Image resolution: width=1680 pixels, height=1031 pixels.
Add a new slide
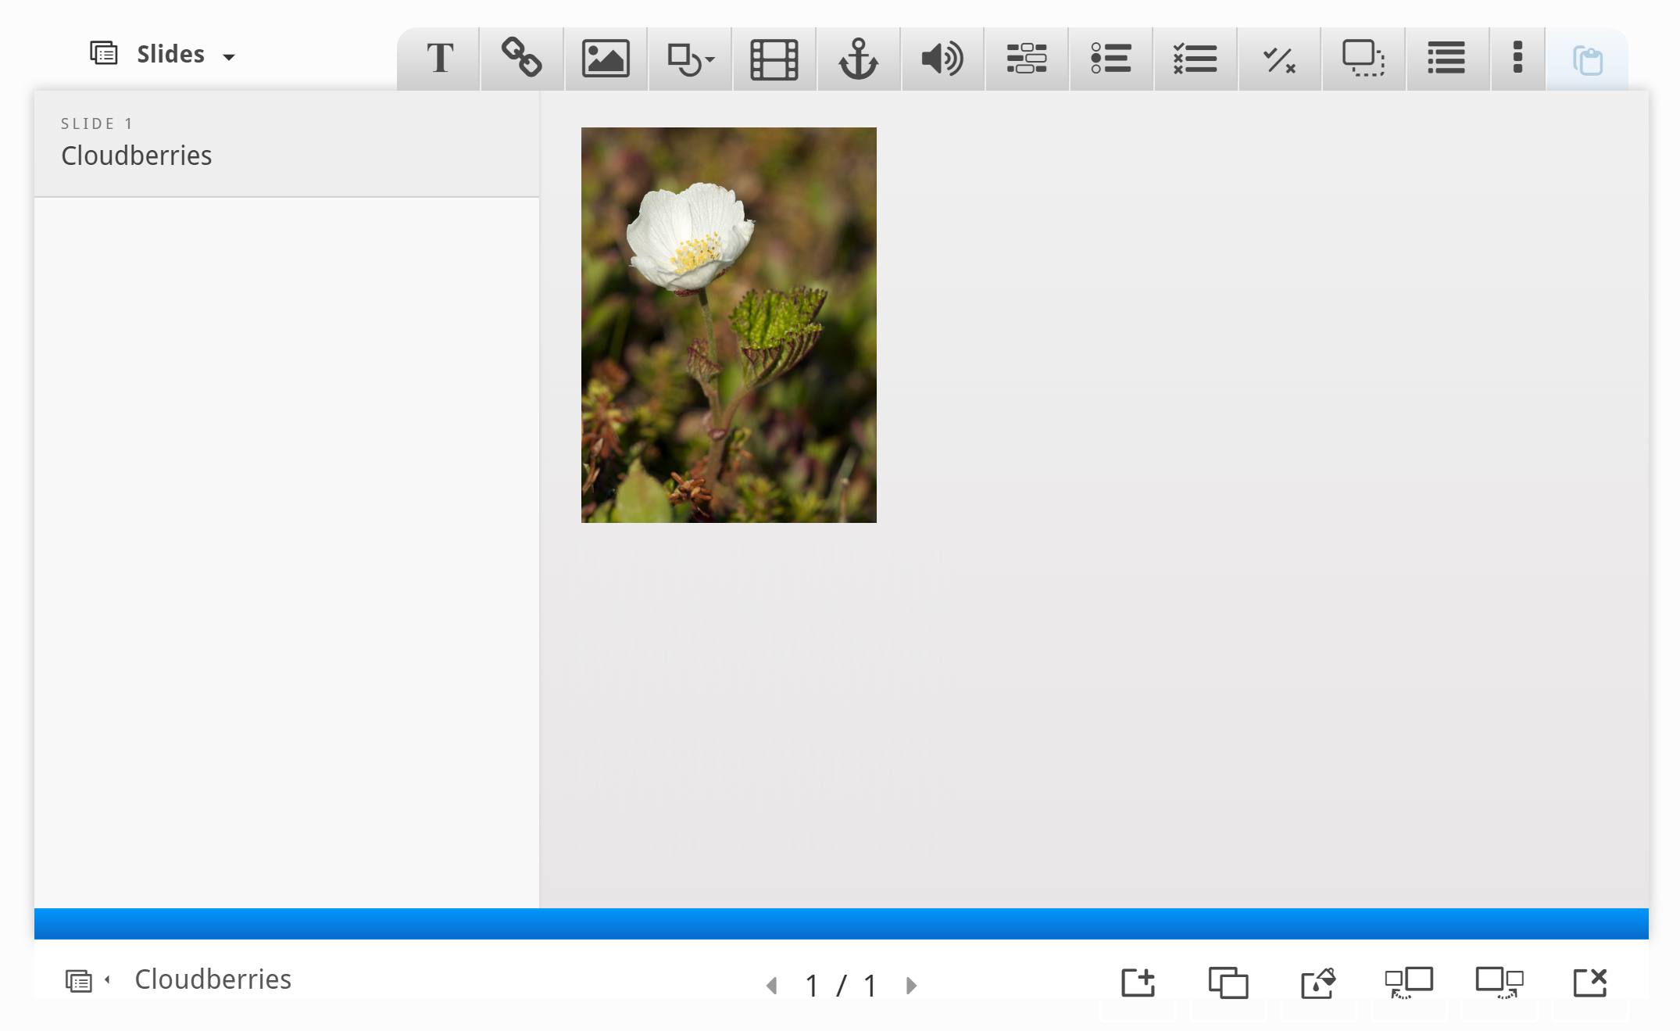click(x=1138, y=983)
